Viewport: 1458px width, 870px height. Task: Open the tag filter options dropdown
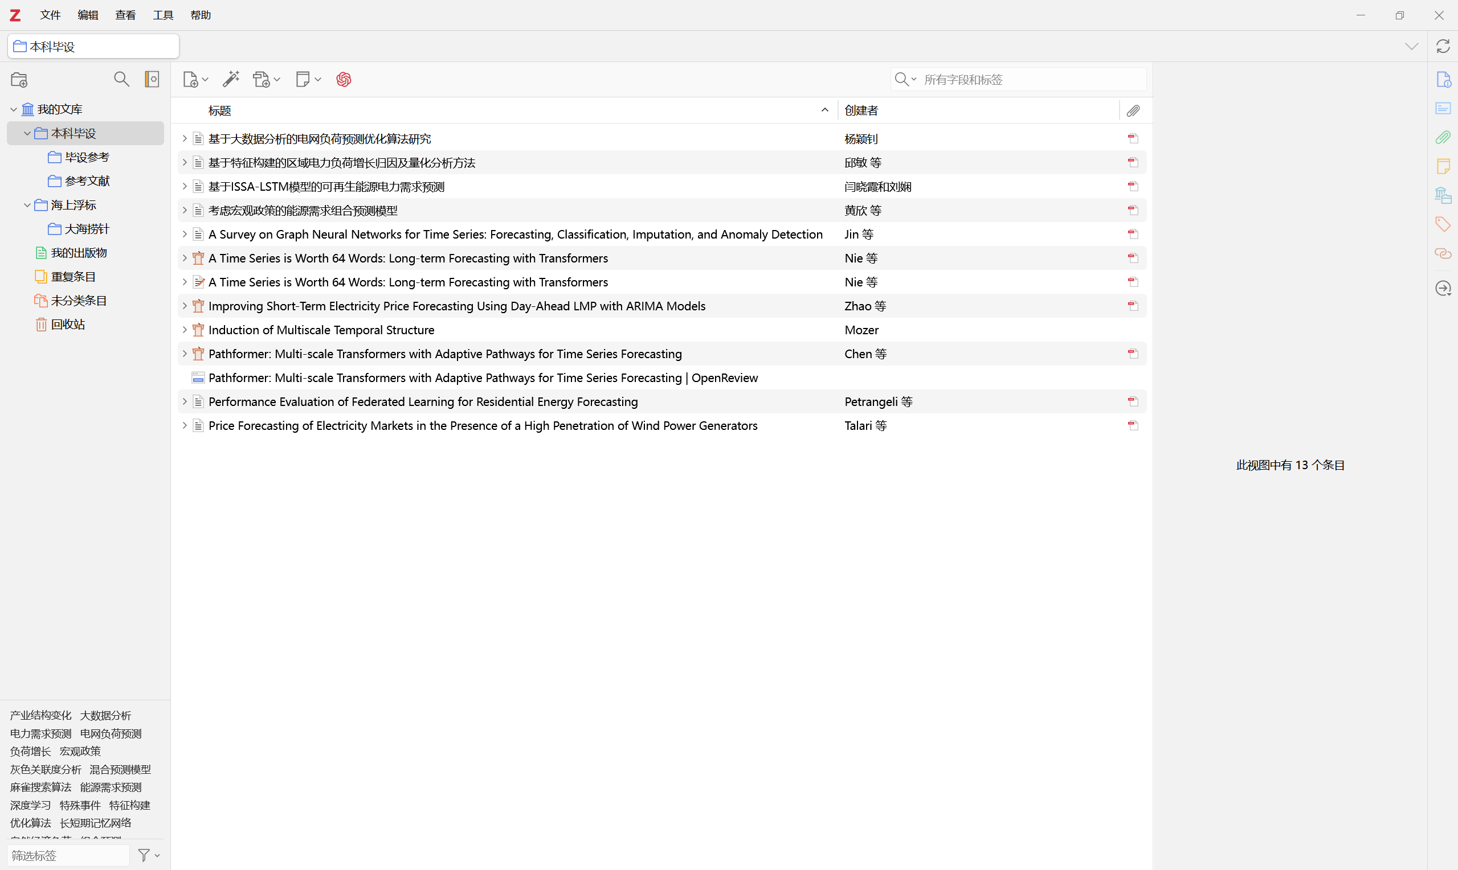(x=148, y=855)
